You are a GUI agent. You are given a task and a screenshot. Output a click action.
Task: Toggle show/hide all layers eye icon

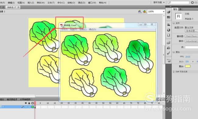(x=26, y=103)
